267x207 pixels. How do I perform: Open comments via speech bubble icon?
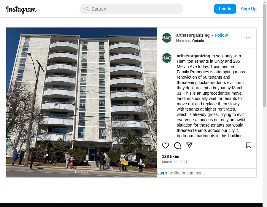(x=177, y=145)
